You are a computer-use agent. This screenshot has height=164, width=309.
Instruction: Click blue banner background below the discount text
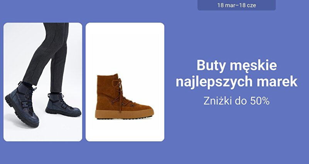point(236,134)
